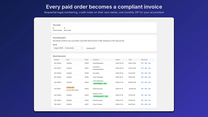Click customer name Awa Diallo
208x117 pixels.
[x=96, y=73]
